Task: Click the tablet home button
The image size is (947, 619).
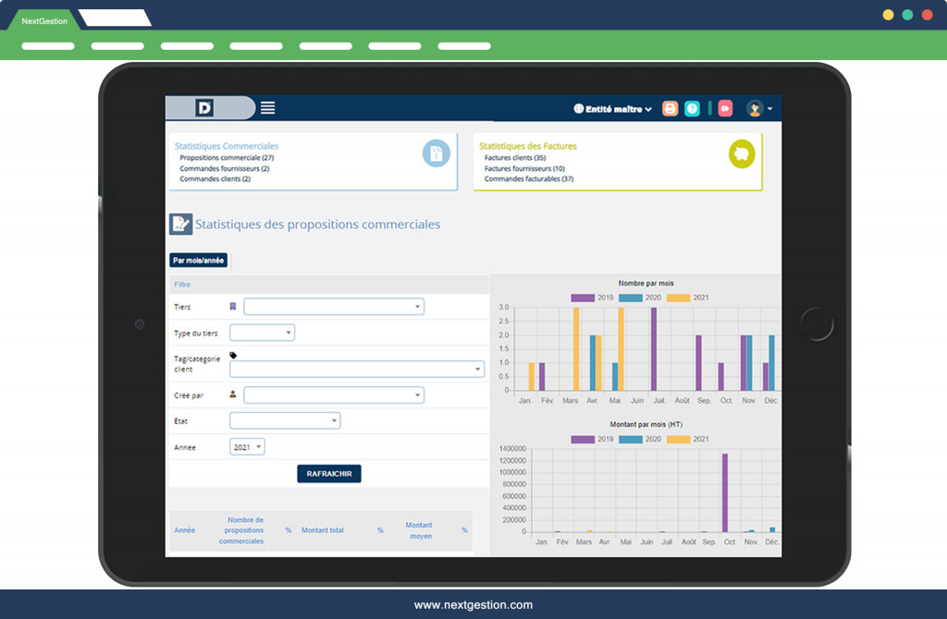Action: click(x=817, y=324)
